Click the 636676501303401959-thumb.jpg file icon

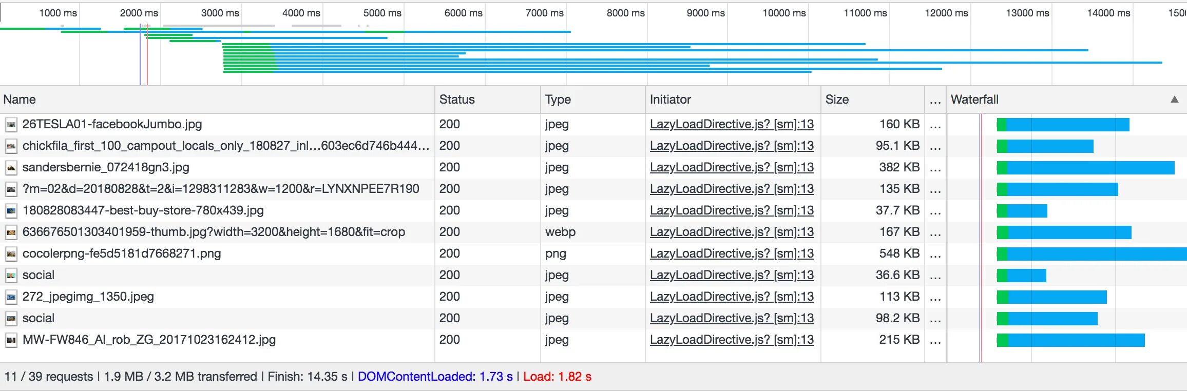pyautogui.click(x=11, y=232)
